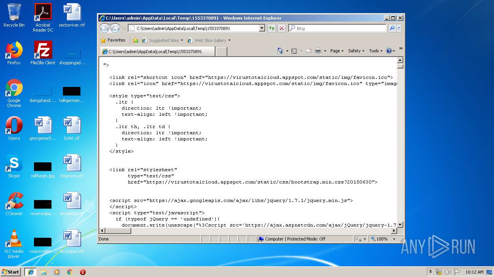
Task: Click the Opera desktop shortcut
Action: coord(14,128)
